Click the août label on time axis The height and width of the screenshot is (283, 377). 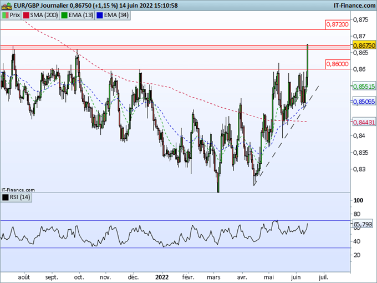click(x=24, y=277)
